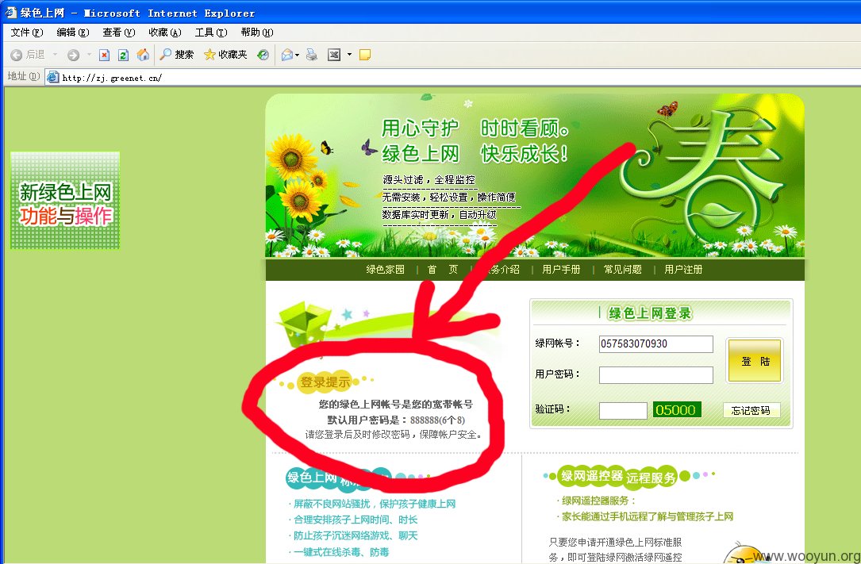The image size is (861, 564).
Task: Open the 查看(V) menu
Action: coord(118,33)
